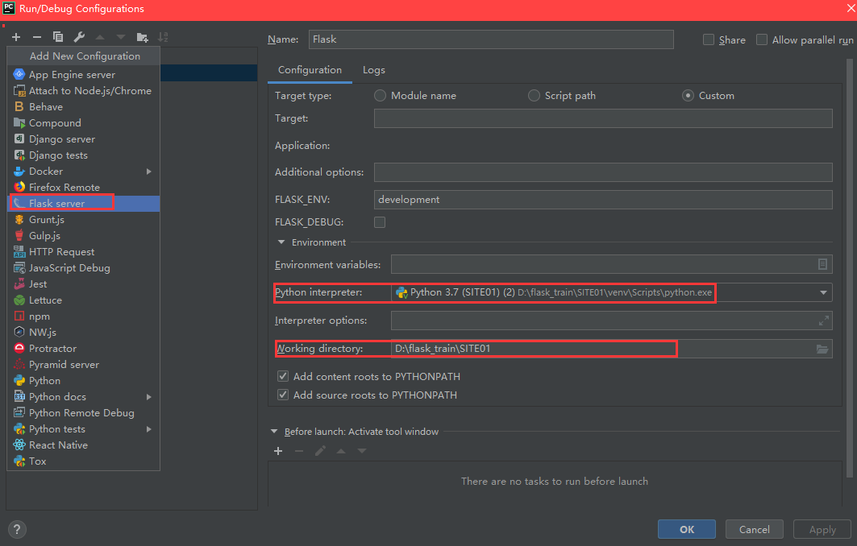Enable the FLASK_DEBUG checkbox
The width and height of the screenshot is (857, 546).
coord(379,222)
